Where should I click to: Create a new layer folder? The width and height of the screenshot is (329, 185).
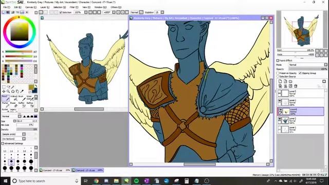290,81
